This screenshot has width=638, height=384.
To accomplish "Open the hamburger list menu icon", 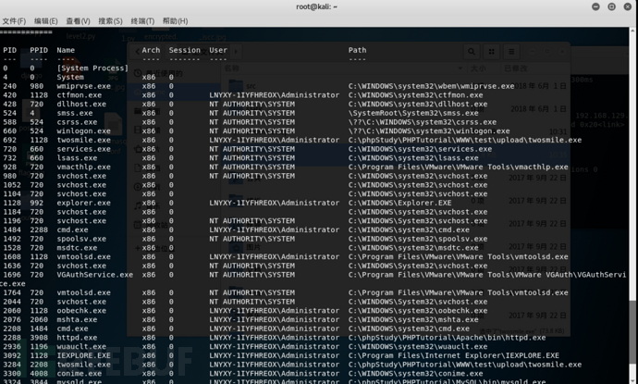I will point(511,52).
